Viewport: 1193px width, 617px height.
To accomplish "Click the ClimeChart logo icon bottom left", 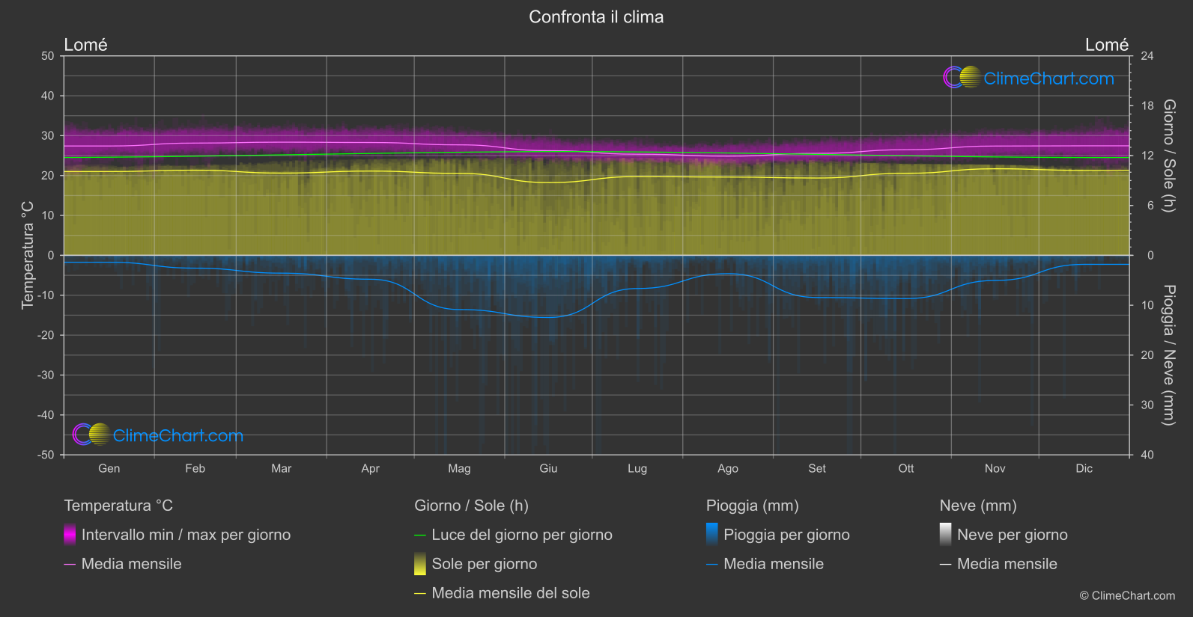I will 91,435.
